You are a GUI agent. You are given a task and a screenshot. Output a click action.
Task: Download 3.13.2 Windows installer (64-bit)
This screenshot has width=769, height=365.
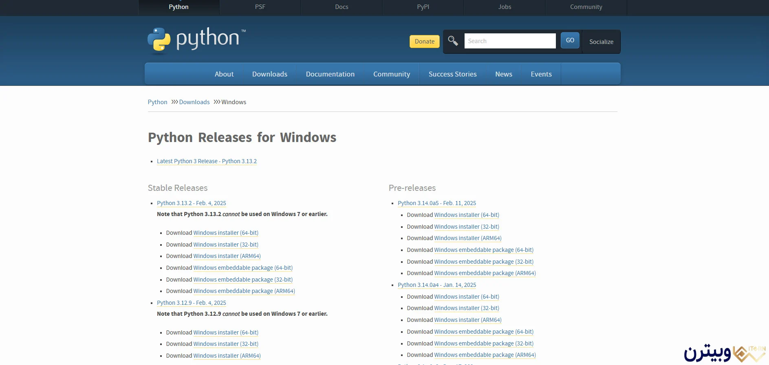click(226, 233)
